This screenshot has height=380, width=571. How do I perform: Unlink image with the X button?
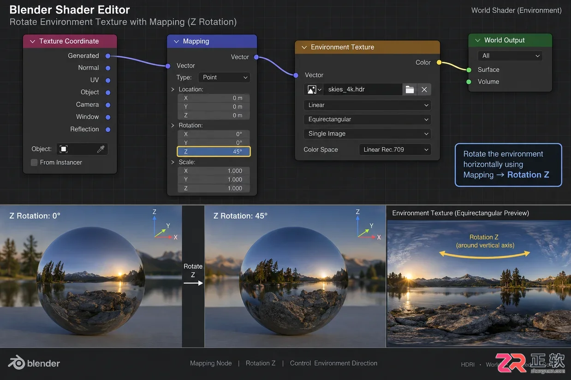(424, 89)
